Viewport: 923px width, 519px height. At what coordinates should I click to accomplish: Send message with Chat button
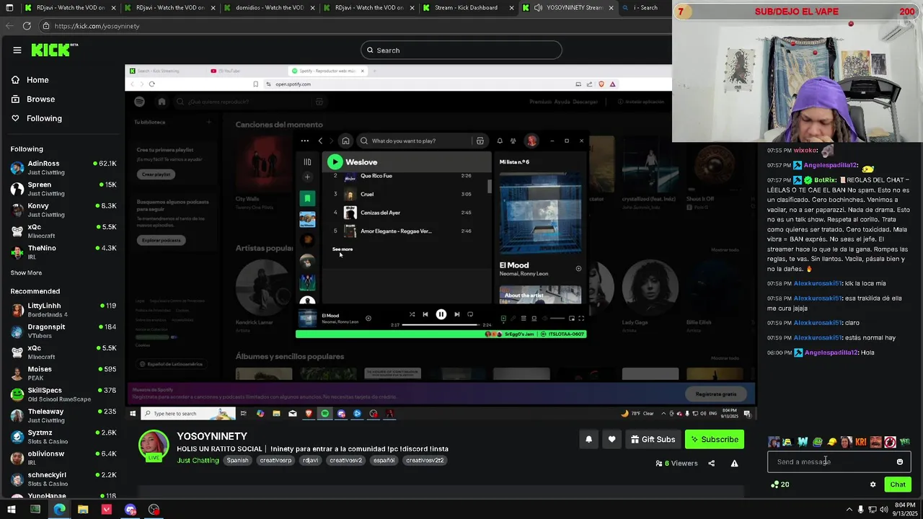pos(897,484)
